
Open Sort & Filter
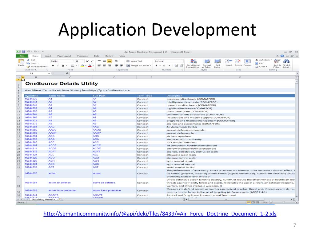click(277, 63)
